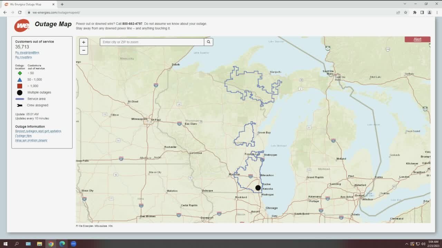The height and width of the screenshot is (248, 442).
Task: View outages By counties
Action: coord(23,57)
